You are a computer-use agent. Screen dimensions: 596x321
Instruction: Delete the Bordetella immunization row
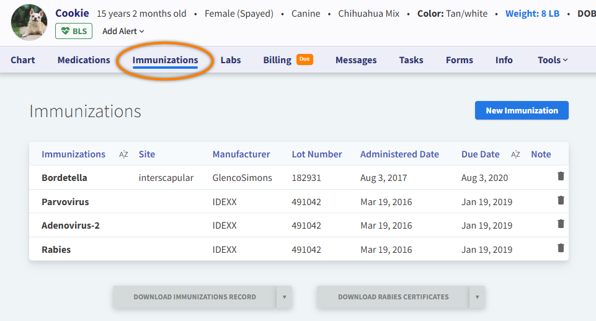pyautogui.click(x=561, y=177)
